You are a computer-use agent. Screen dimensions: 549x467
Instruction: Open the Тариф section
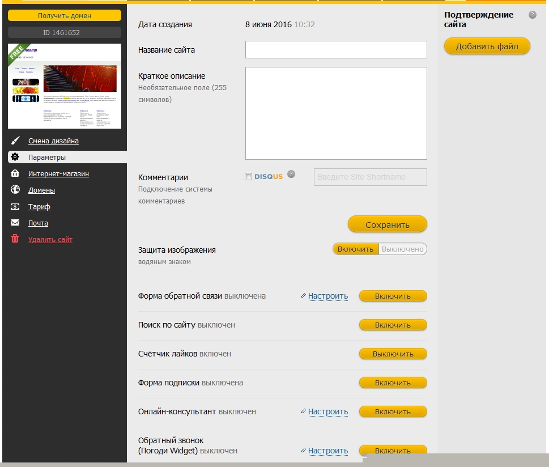click(39, 207)
